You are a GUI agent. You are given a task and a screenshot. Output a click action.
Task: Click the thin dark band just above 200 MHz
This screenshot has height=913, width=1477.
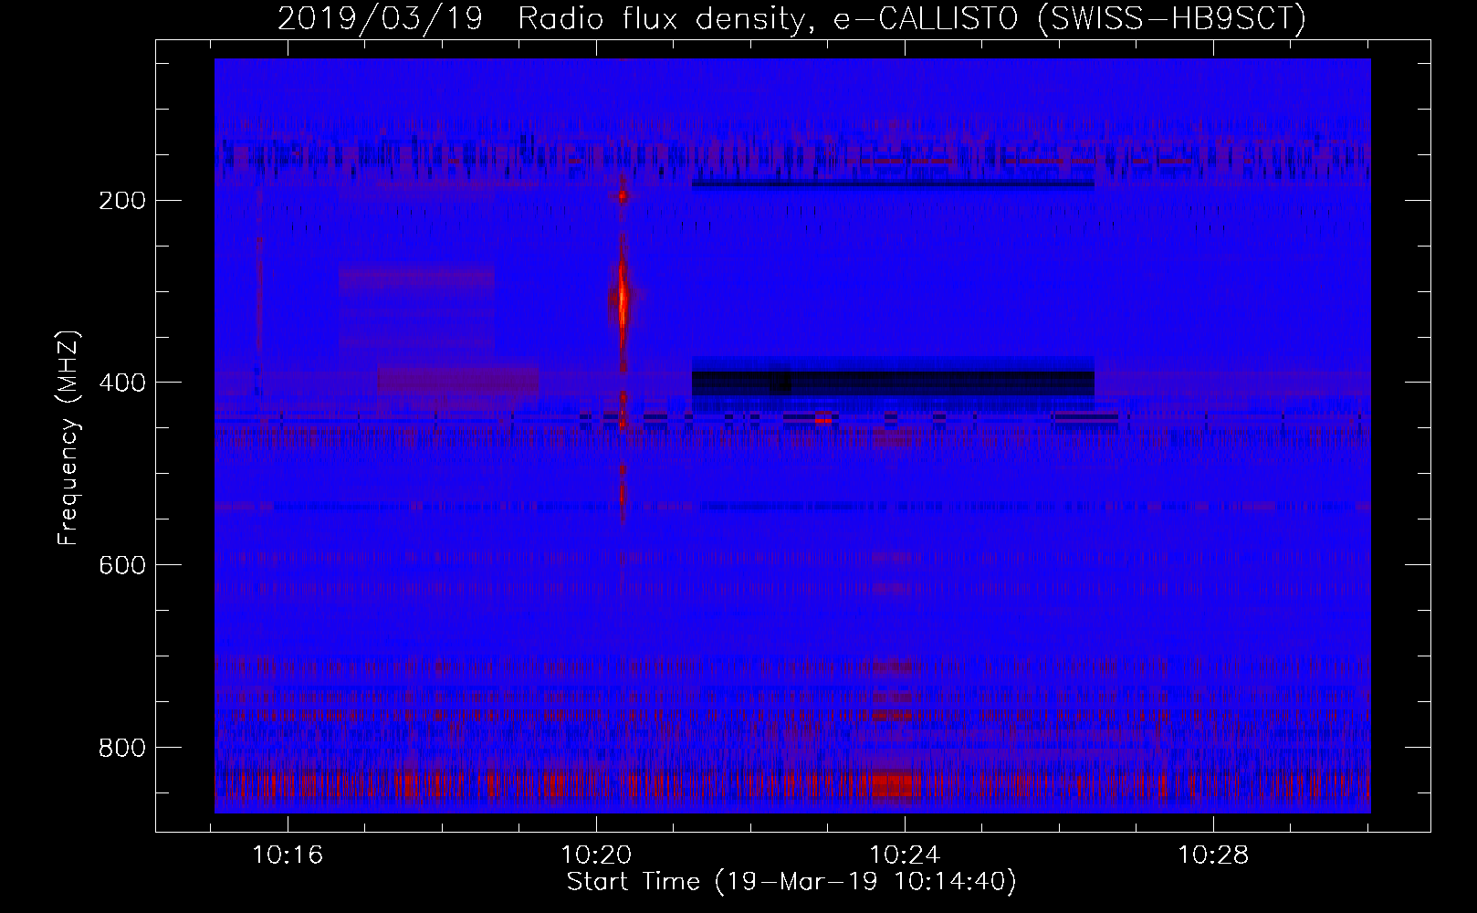coord(893,184)
